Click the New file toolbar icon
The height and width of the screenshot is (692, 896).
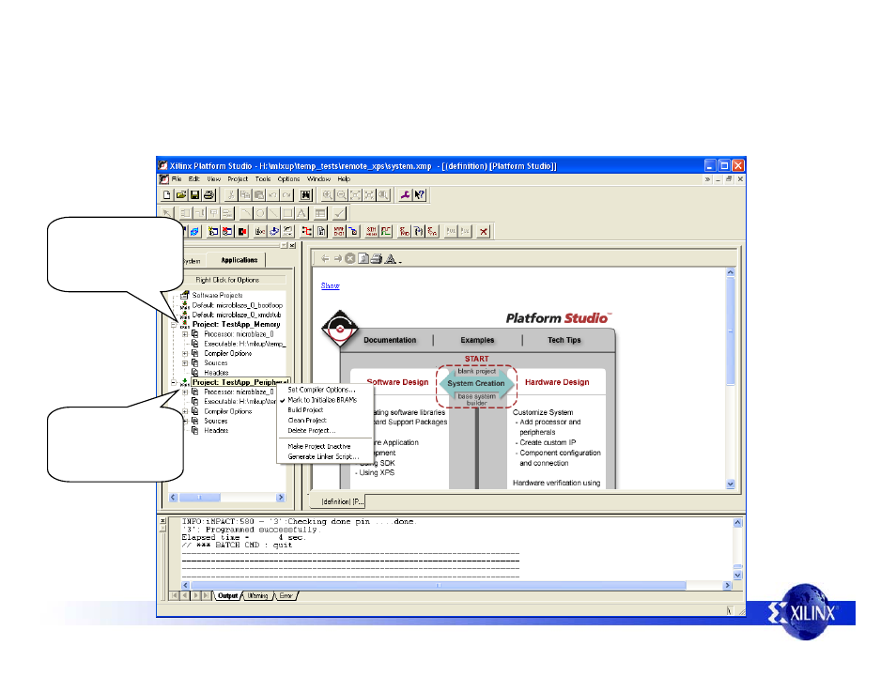tap(167, 195)
